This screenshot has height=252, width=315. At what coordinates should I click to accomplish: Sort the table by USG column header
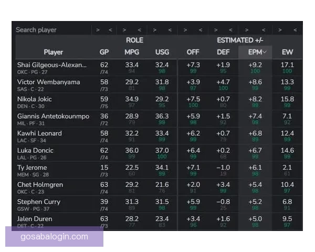pos(162,52)
